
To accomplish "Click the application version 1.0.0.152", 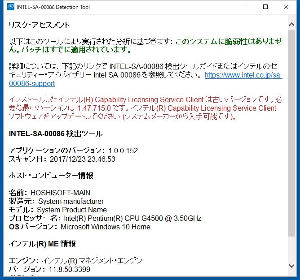I will [123, 151].
